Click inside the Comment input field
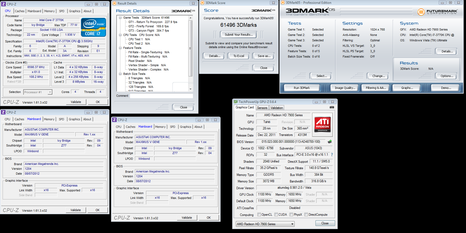 click(161, 96)
